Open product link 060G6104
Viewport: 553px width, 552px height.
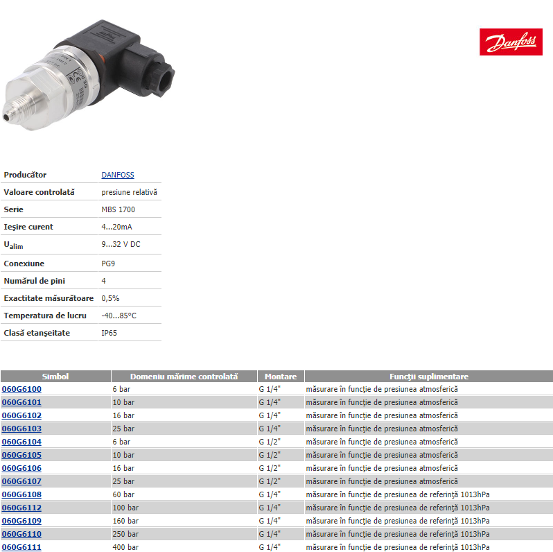[x=21, y=442]
